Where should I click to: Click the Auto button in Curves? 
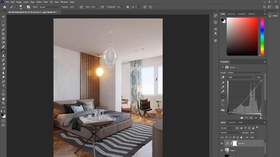(259, 77)
